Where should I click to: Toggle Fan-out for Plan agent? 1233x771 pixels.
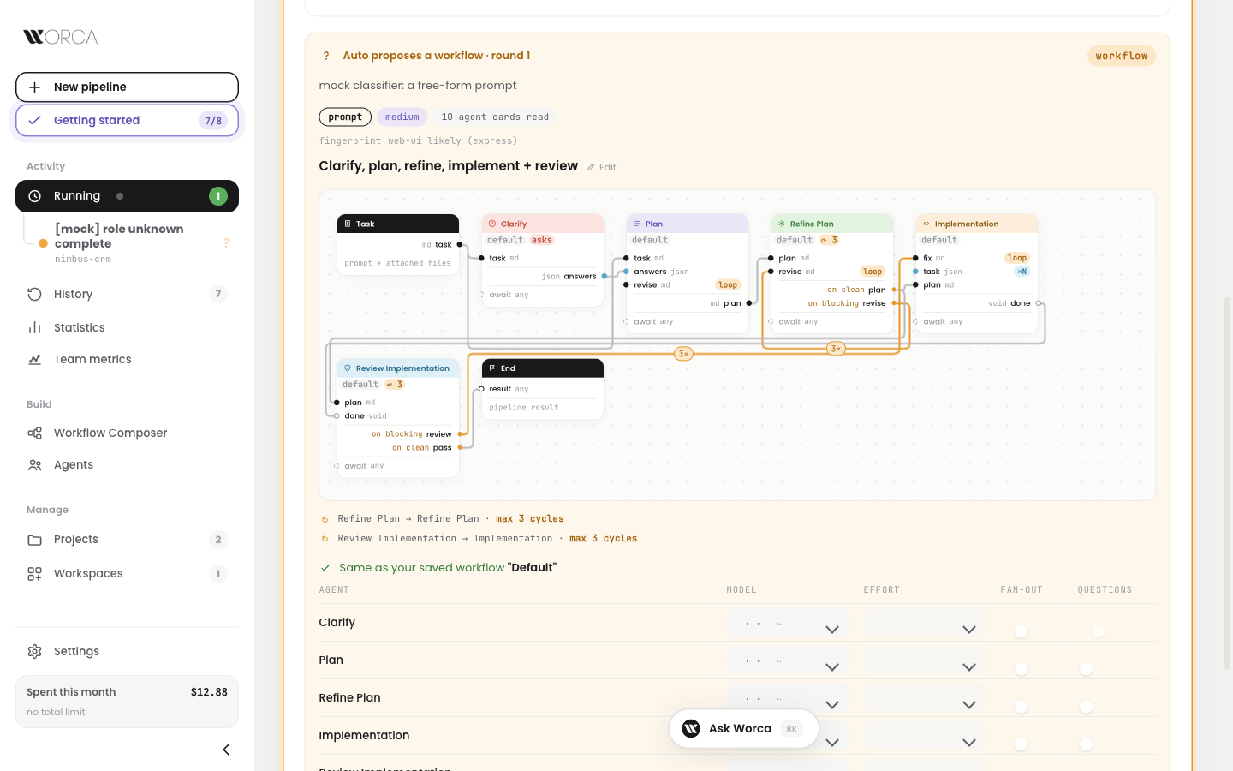[1021, 669]
